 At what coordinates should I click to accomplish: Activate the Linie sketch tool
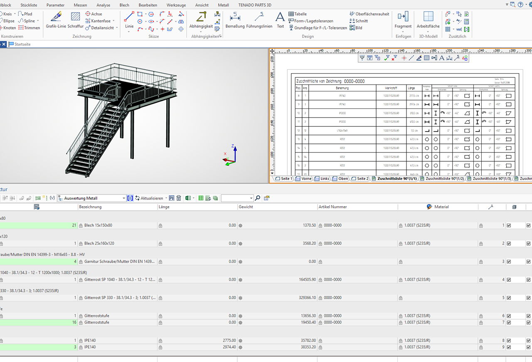129,20
